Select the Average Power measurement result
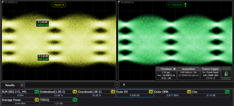234x106 pixels. 20,102
